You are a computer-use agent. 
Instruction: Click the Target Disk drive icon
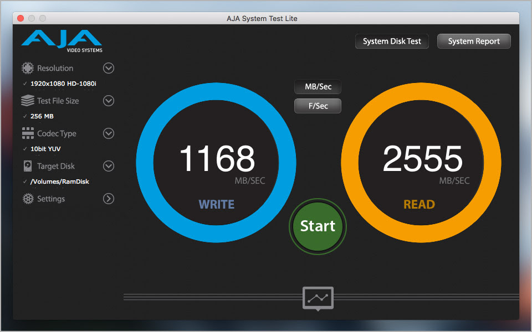[x=28, y=166]
